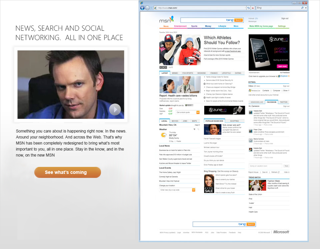This screenshot has width=320, height=249.
Task: Click the sunny weather icon
Action: (x=163, y=135)
